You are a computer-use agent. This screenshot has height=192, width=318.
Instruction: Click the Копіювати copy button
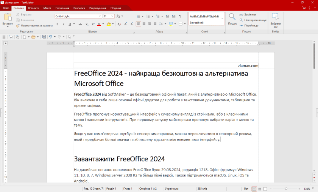click(25, 20)
